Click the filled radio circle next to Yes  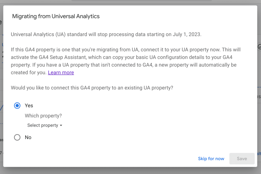point(17,105)
